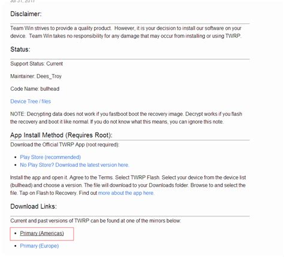Click the NOTE about decrypting data paragraph
This screenshot has width=284, height=257.
tap(126, 118)
